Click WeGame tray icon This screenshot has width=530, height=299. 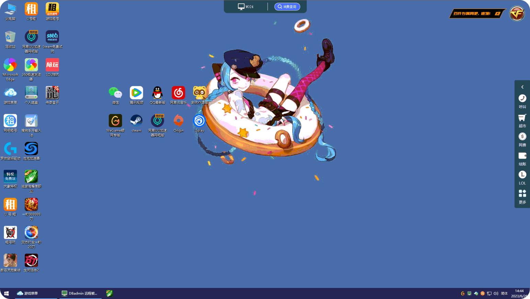[x=463, y=294]
